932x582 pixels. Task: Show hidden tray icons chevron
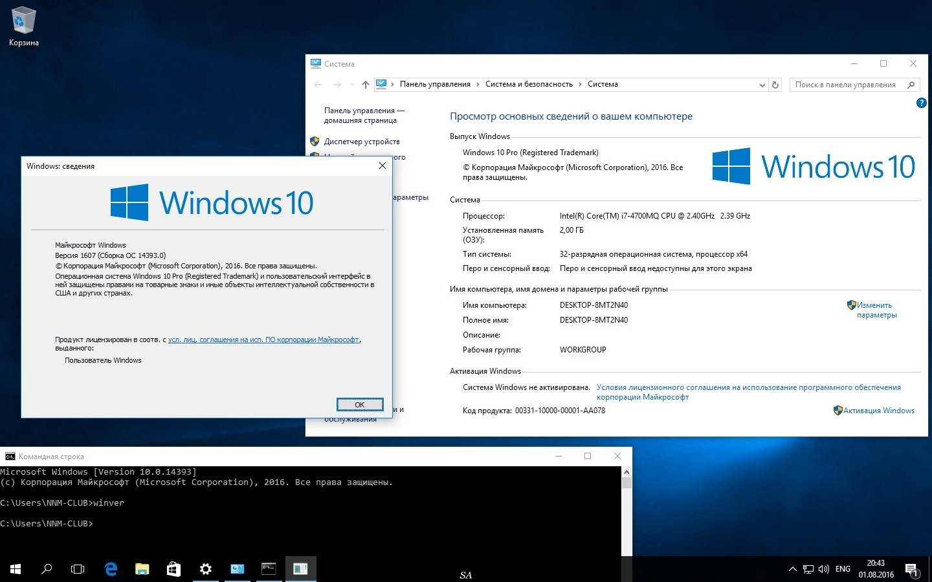pos(792,570)
